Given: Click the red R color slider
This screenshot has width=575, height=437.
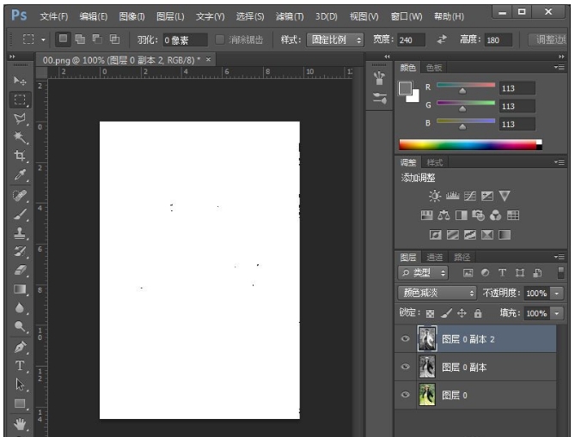Looking at the screenshot, I should (465, 87).
